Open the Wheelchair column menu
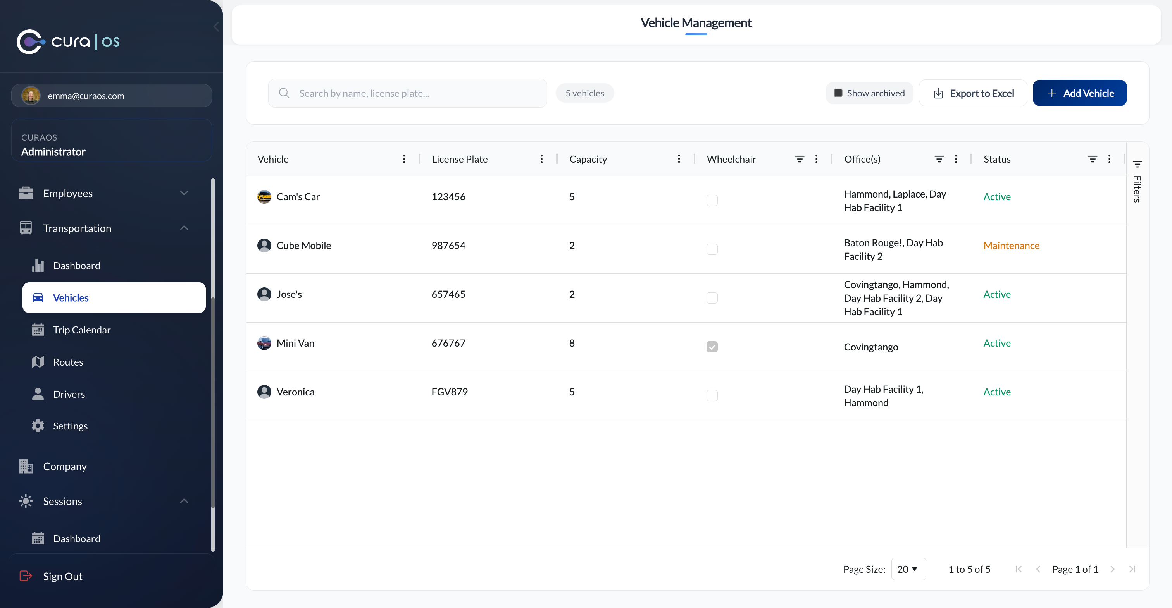The width and height of the screenshot is (1172, 608). click(x=816, y=159)
